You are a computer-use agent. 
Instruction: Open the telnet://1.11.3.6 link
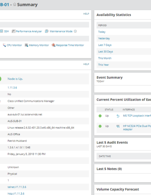(x=17, y=187)
